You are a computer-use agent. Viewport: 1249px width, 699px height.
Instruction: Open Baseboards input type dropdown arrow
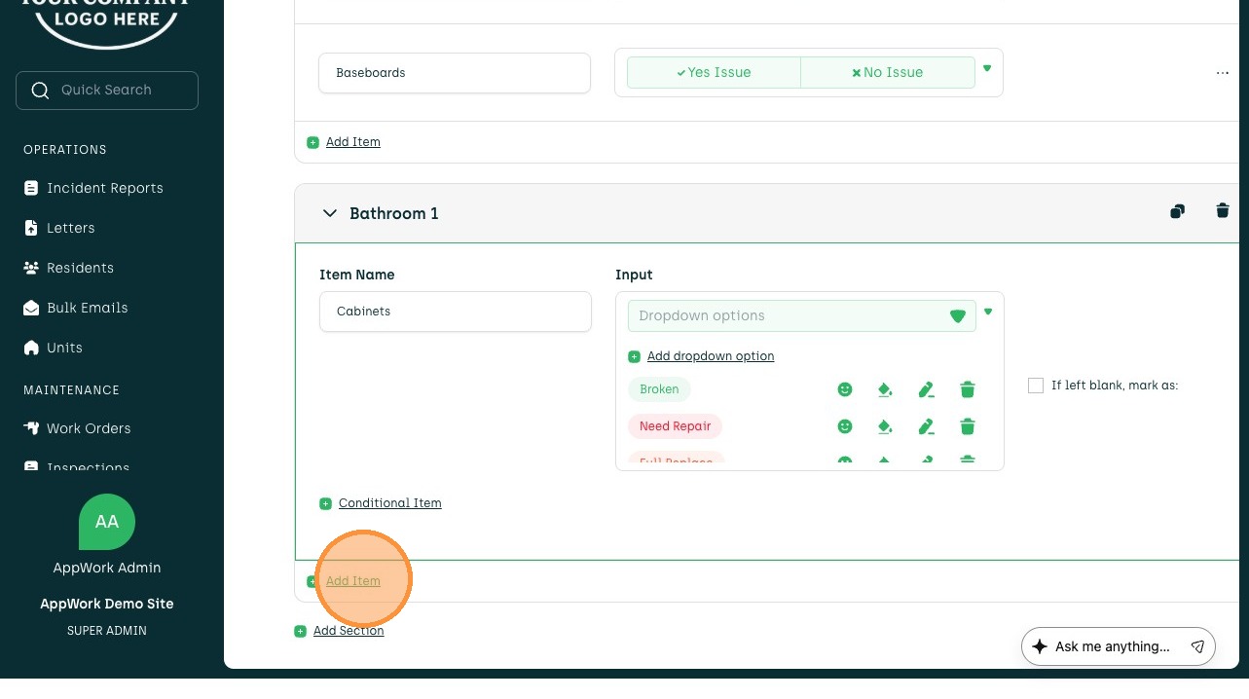[x=987, y=69]
